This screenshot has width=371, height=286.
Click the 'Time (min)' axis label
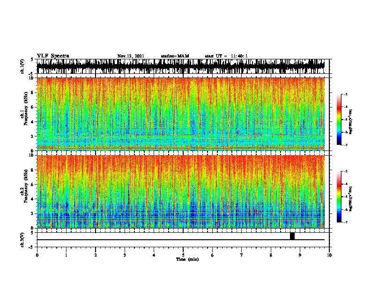(187, 259)
